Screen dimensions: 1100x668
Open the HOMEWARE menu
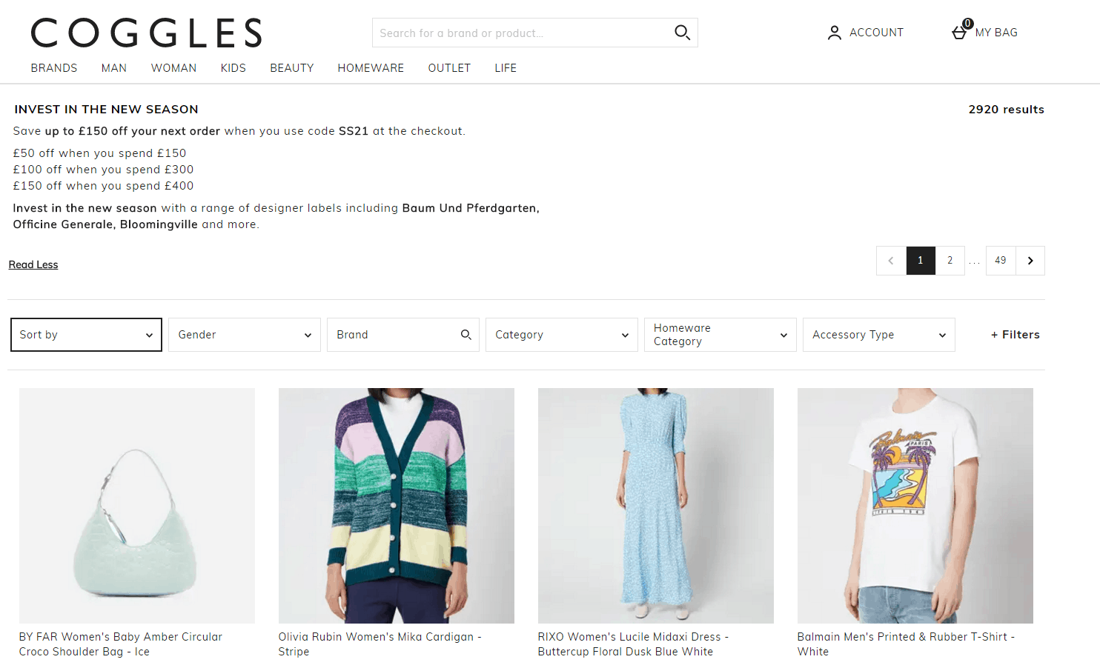[371, 68]
